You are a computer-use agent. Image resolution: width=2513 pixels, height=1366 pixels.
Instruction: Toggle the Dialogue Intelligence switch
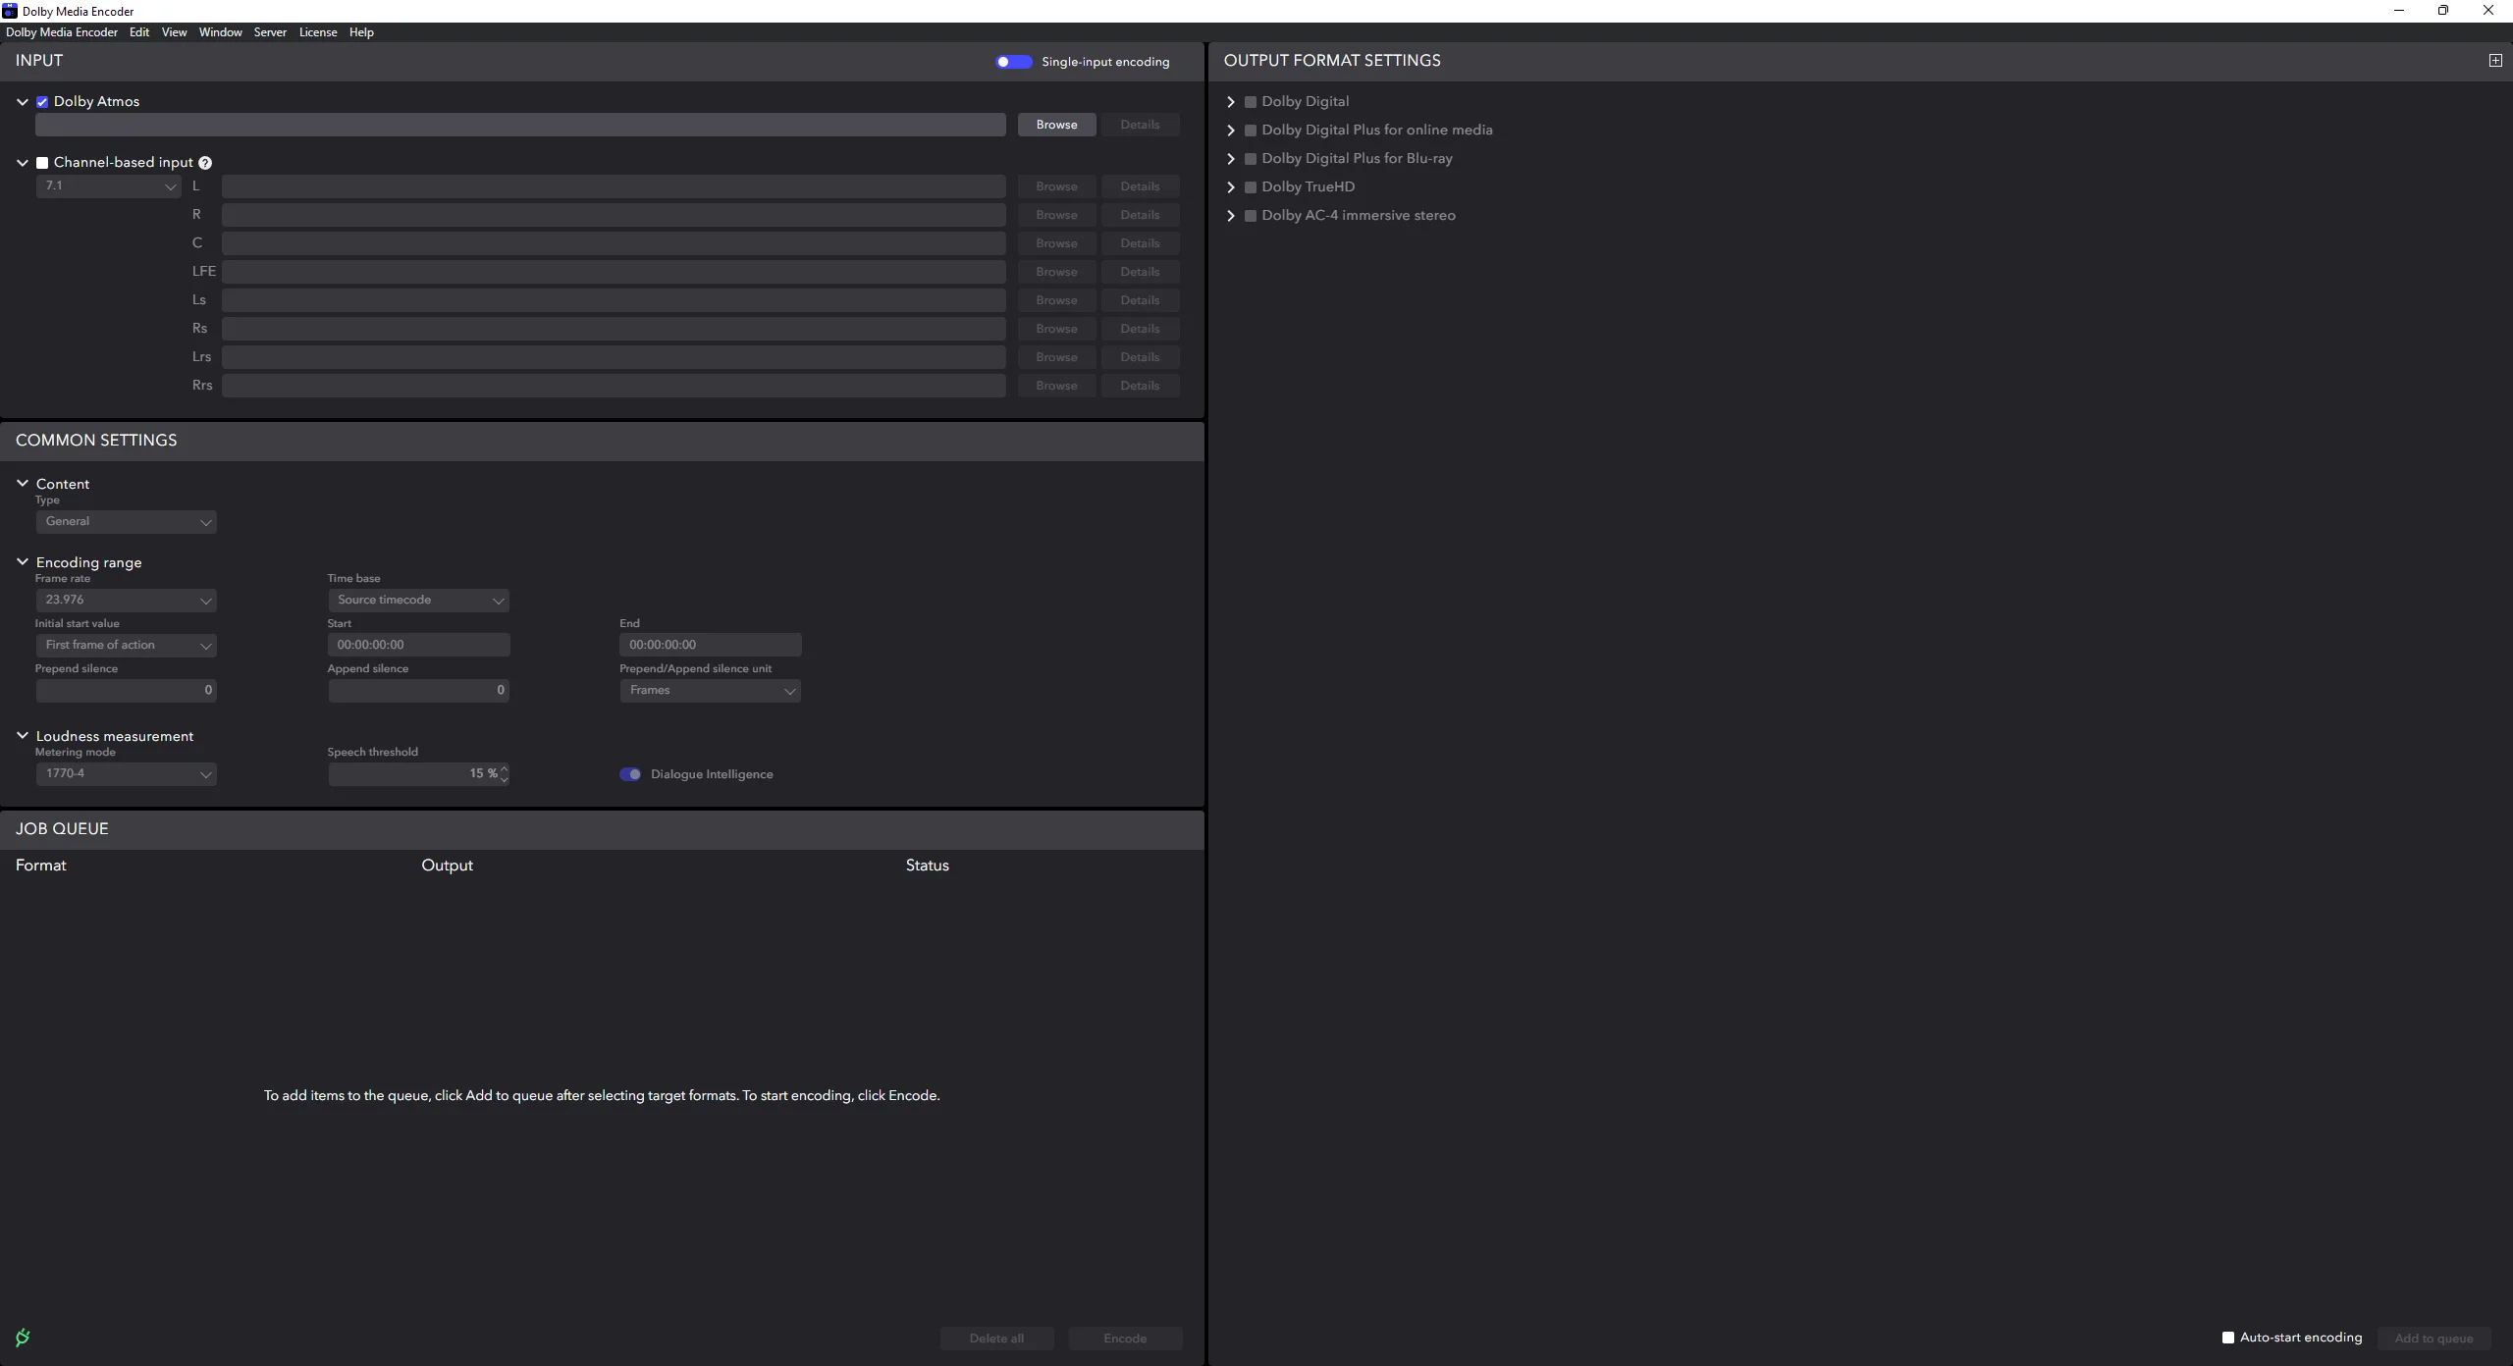pyautogui.click(x=630, y=774)
